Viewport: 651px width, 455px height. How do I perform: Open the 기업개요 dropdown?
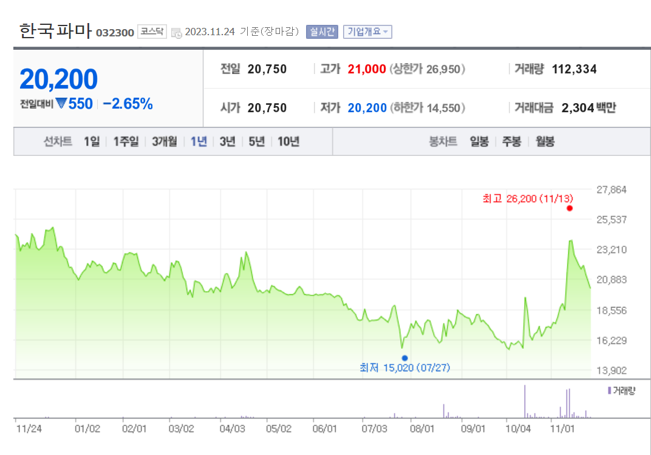(x=367, y=32)
